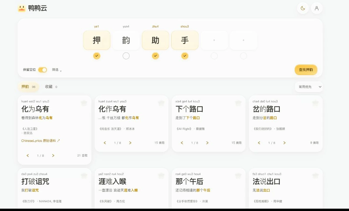This screenshot has width=349, height=211.
Task: Select the 押 character tile
Action: click(96, 40)
